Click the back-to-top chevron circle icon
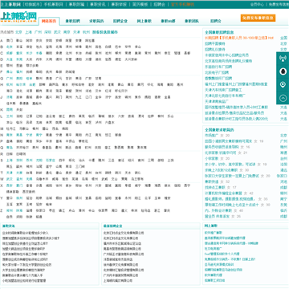This screenshot has width=289, height=289. (283, 98)
